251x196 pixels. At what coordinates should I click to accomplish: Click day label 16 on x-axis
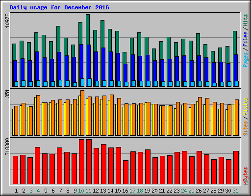click(125, 191)
